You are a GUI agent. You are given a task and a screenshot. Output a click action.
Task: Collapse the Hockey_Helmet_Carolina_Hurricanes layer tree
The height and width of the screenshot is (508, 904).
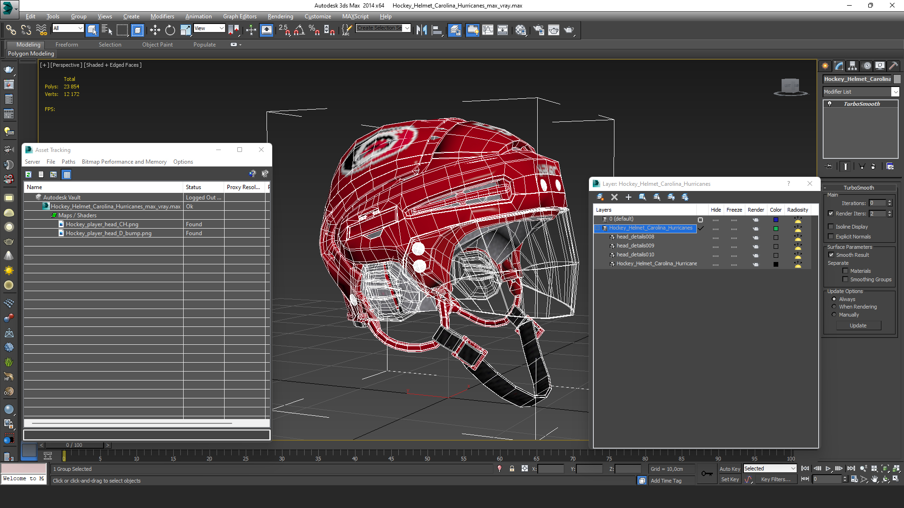coord(597,228)
